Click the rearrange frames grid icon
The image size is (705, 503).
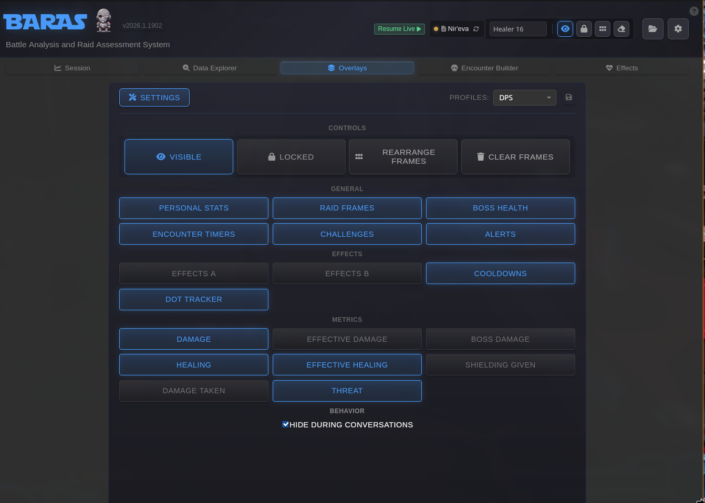coord(602,29)
